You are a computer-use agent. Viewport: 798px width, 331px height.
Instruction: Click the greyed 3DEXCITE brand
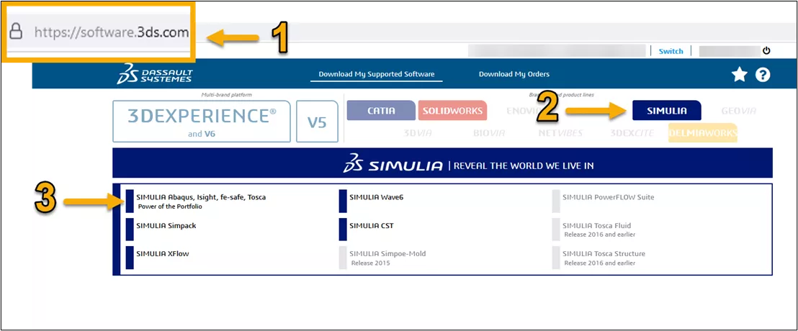click(x=632, y=133)
